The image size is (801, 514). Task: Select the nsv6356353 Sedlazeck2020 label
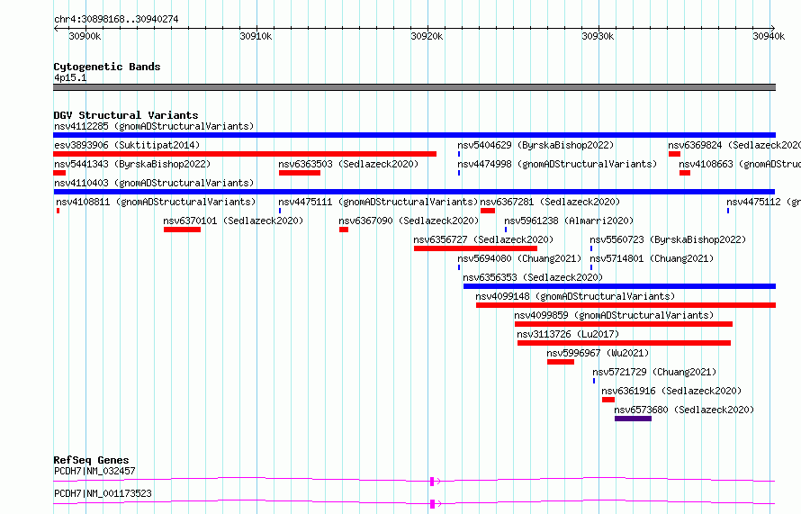pyautogui.click(x=533, y=277)
